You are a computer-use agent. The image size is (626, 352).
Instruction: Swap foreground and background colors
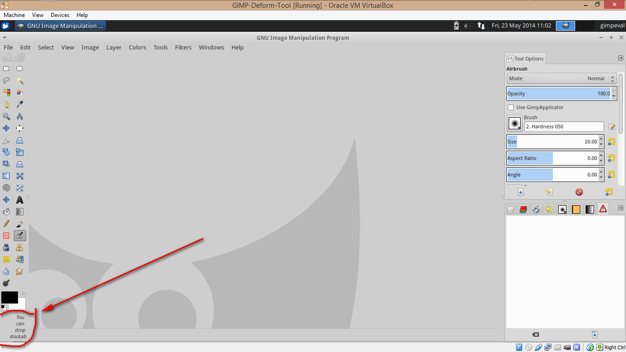coord(22,294)
